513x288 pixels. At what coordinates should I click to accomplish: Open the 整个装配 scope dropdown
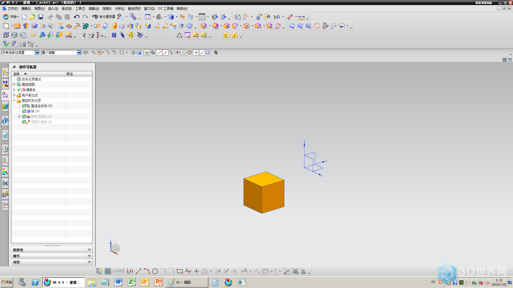click(79, 53)
